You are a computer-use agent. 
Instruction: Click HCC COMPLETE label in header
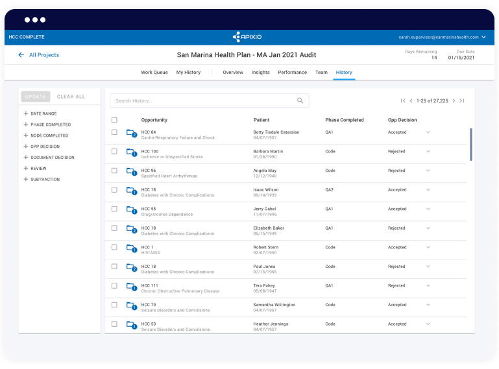(27, 37)
